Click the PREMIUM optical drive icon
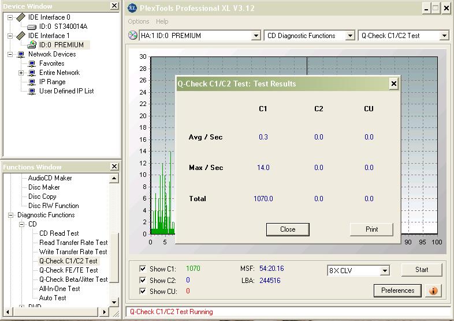This screenshot has width=454, height=321. [32, 45]
